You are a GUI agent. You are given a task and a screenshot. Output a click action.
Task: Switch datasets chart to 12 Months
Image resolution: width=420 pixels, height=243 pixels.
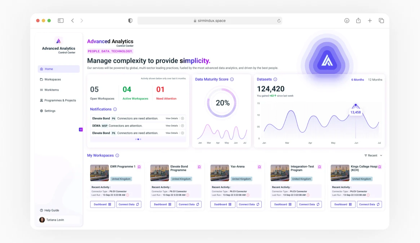pyautogui.click(x=375, y=80)
